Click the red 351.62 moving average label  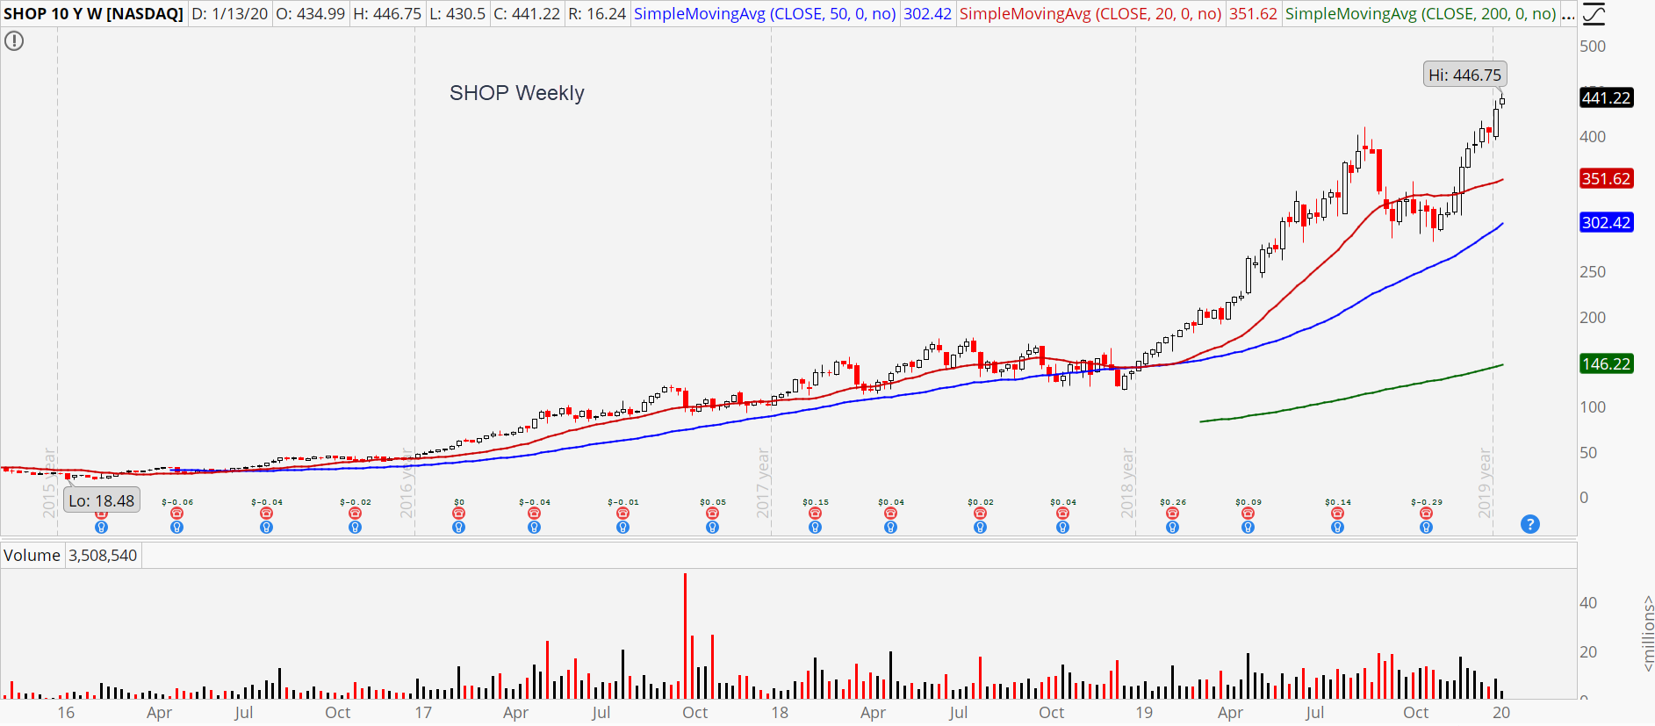(x=1606, y=178)
